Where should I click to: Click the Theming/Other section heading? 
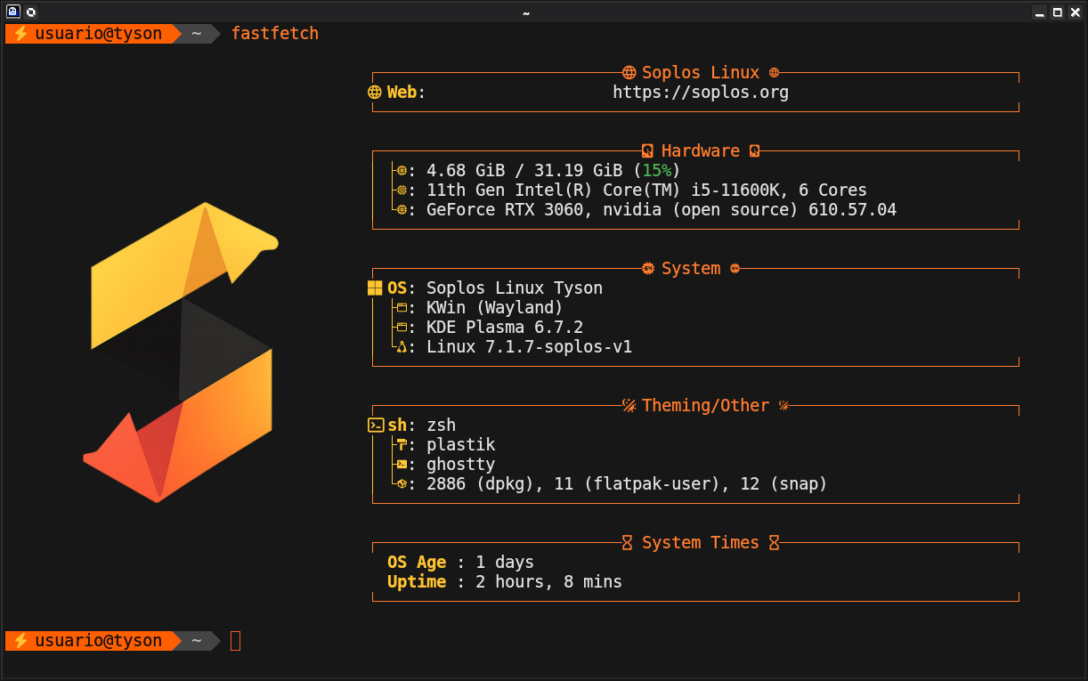click(x=705, y=405)
